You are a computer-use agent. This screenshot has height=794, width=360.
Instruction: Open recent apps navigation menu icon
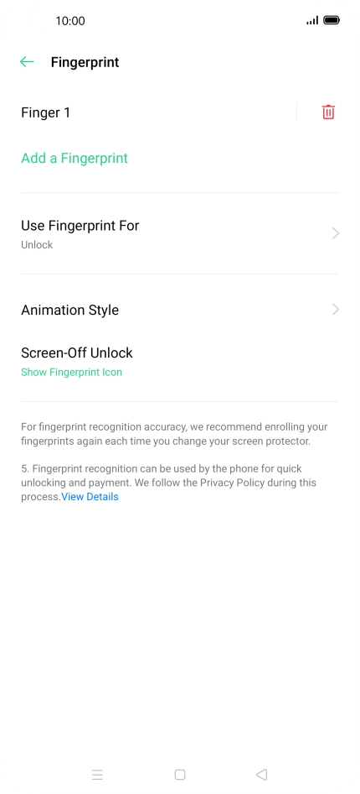[97, 774]
